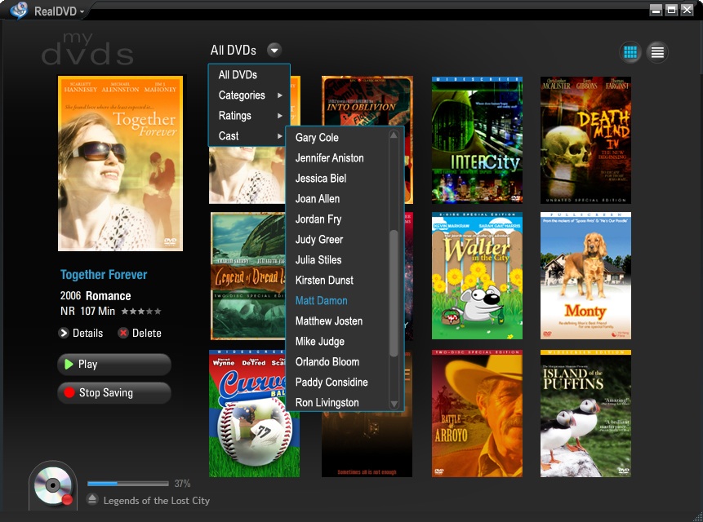Select Joan Allen from cast list

(317, 199)
